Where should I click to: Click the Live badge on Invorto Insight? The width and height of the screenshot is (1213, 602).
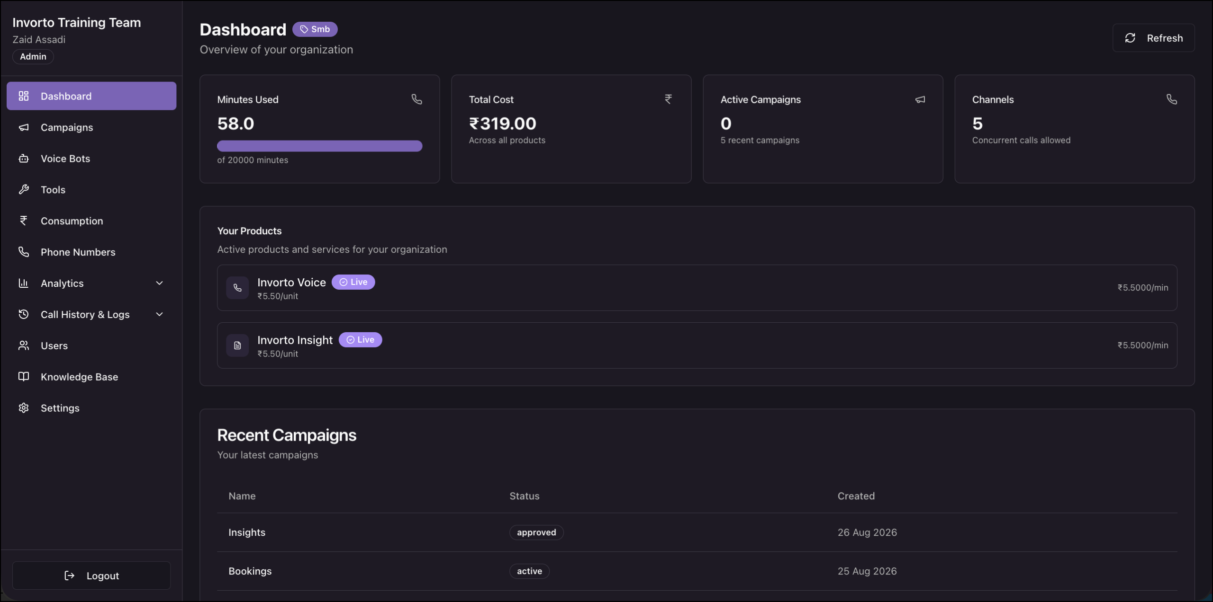361,340
